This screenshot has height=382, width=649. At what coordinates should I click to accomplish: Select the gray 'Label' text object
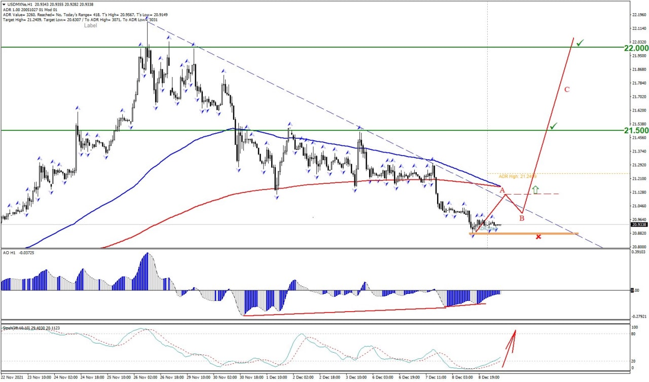point(90,25)
